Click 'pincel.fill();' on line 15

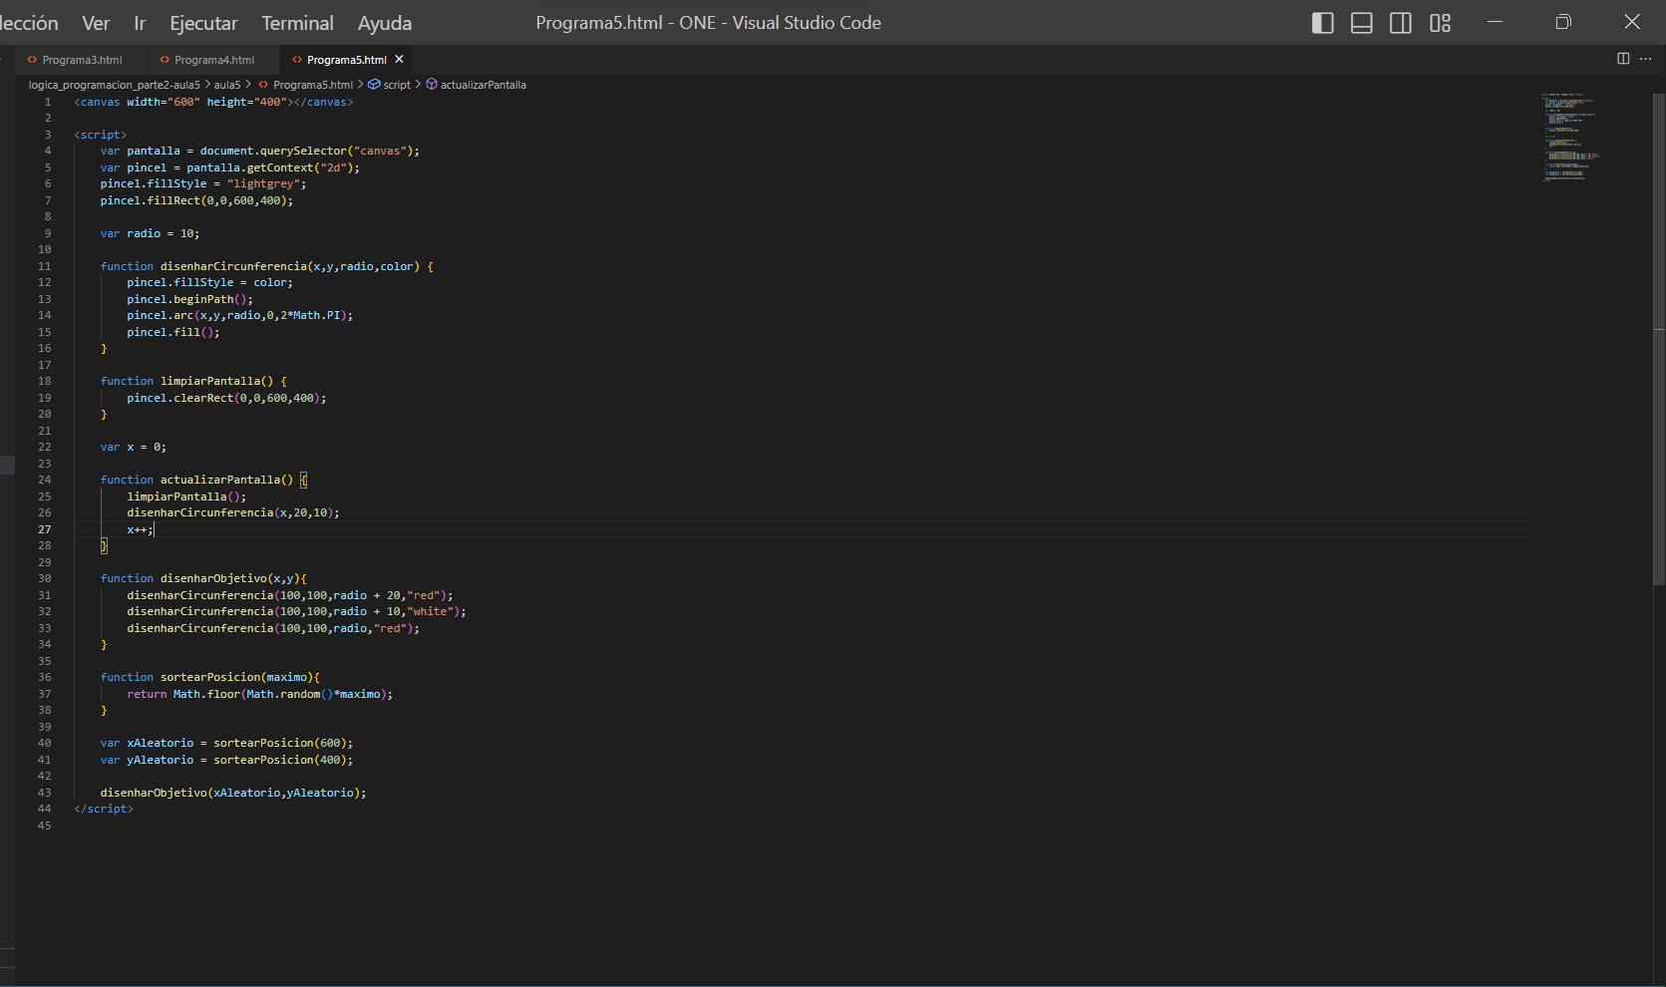tap(172, 332)
